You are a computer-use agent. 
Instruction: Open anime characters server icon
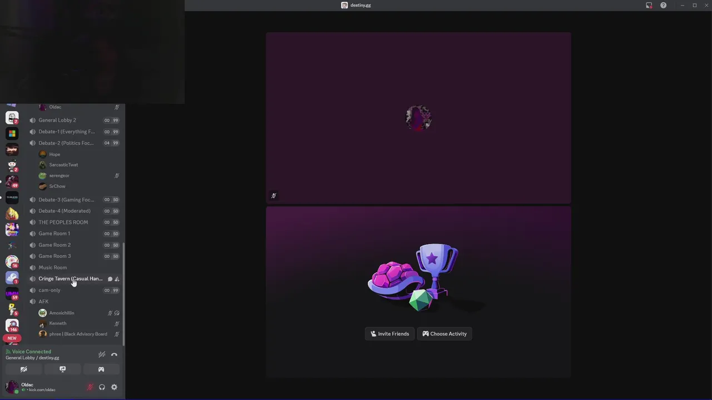[x=12, y=229]
